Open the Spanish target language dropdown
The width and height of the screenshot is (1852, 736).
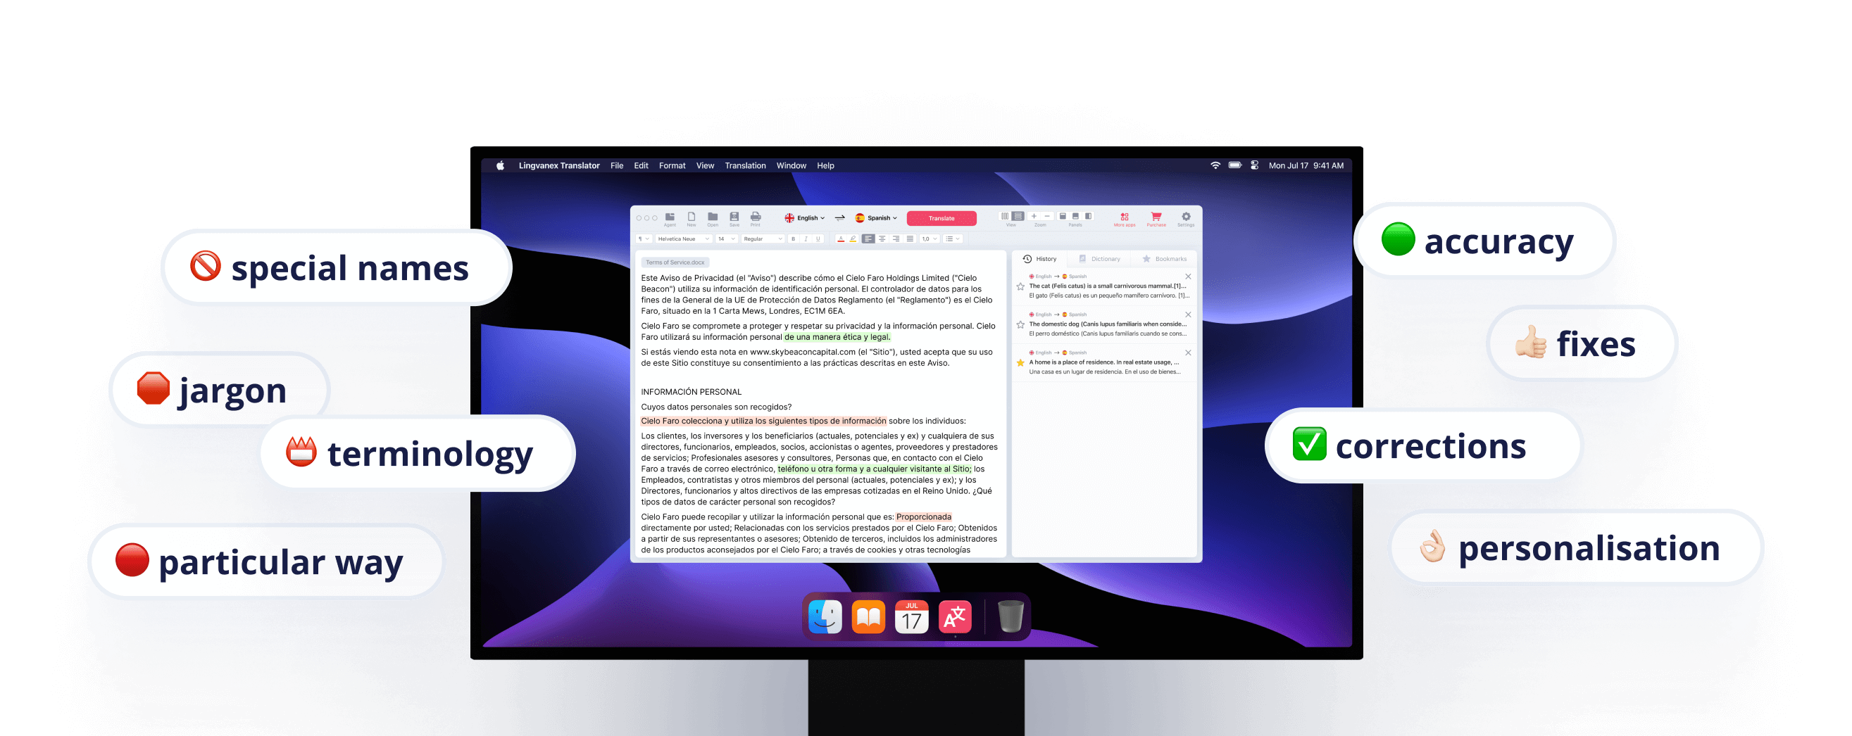click(877, 218)
